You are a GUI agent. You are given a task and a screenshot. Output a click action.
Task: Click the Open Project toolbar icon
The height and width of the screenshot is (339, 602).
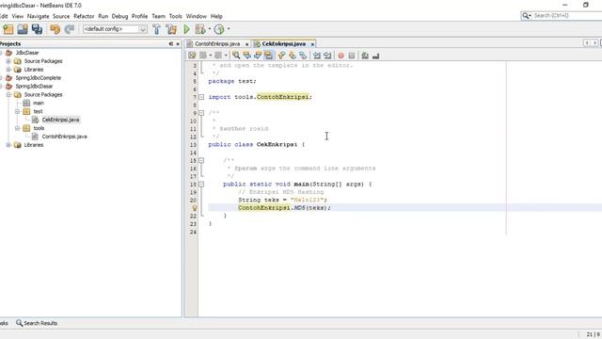23,29
